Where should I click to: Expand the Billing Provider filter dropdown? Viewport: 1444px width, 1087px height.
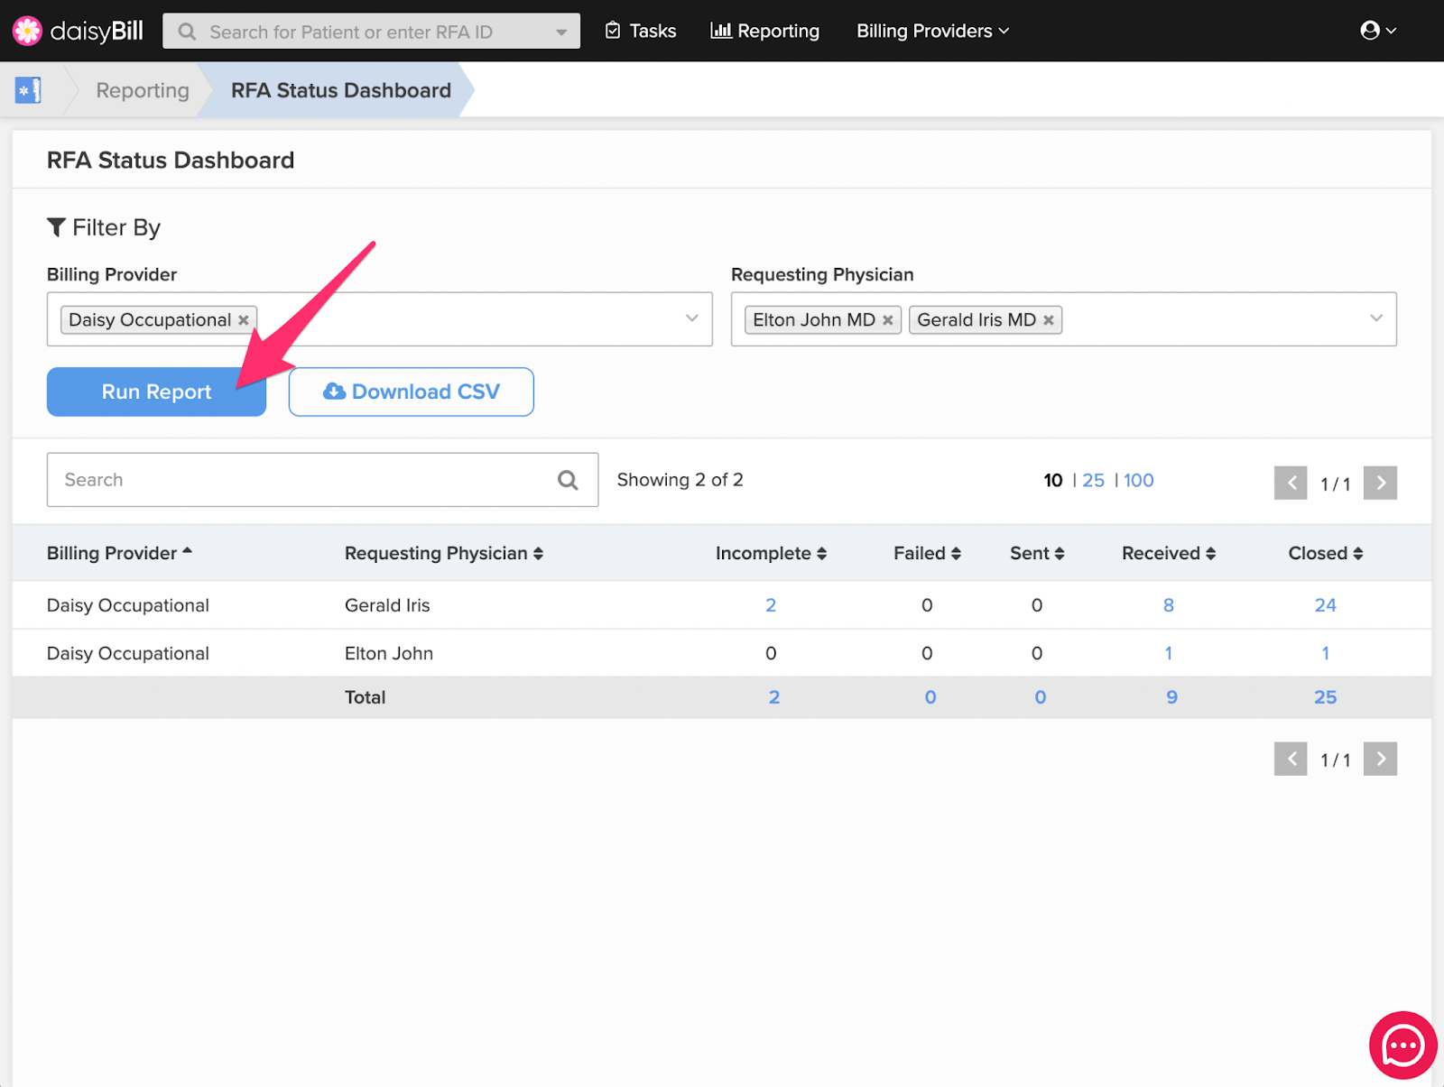click(x=692, y=318)
